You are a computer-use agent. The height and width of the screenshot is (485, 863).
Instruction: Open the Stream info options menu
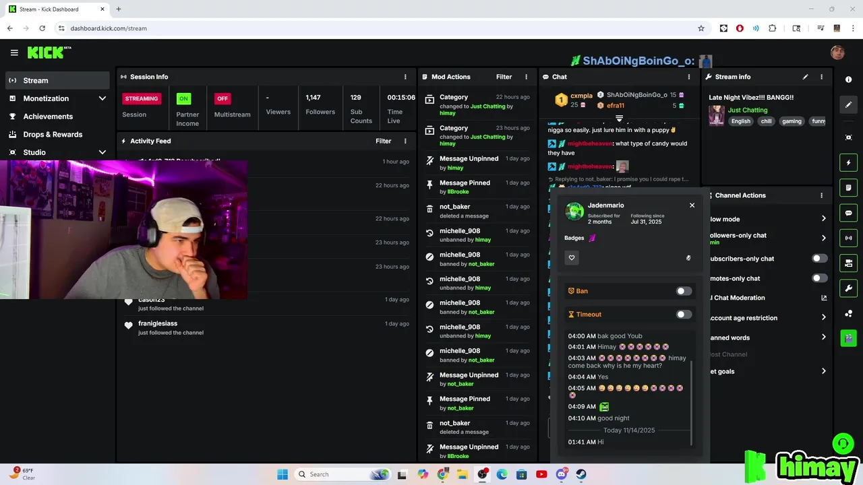click(821, 77)
